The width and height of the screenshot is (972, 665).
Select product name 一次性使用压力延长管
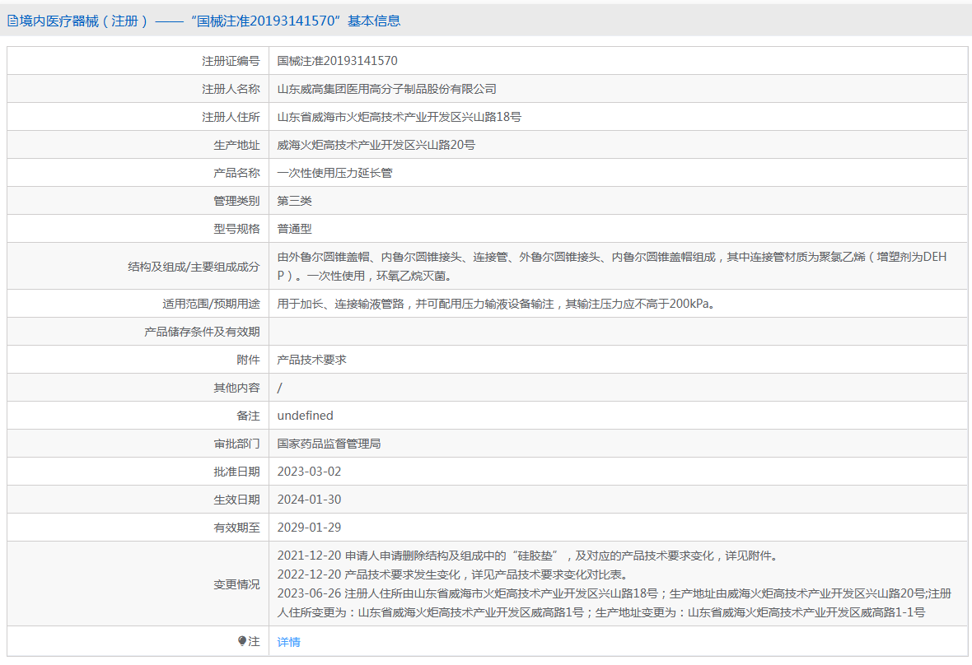pos(334,173)
